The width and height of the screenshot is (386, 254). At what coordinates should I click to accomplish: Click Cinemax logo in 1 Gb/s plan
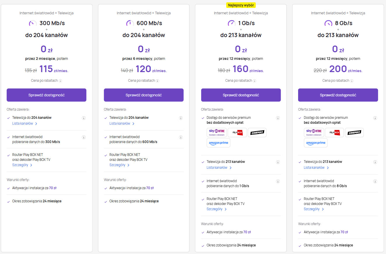[x=257, y=133]
